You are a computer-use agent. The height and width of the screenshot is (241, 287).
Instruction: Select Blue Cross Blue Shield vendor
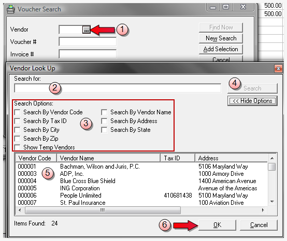pos(141,181)
